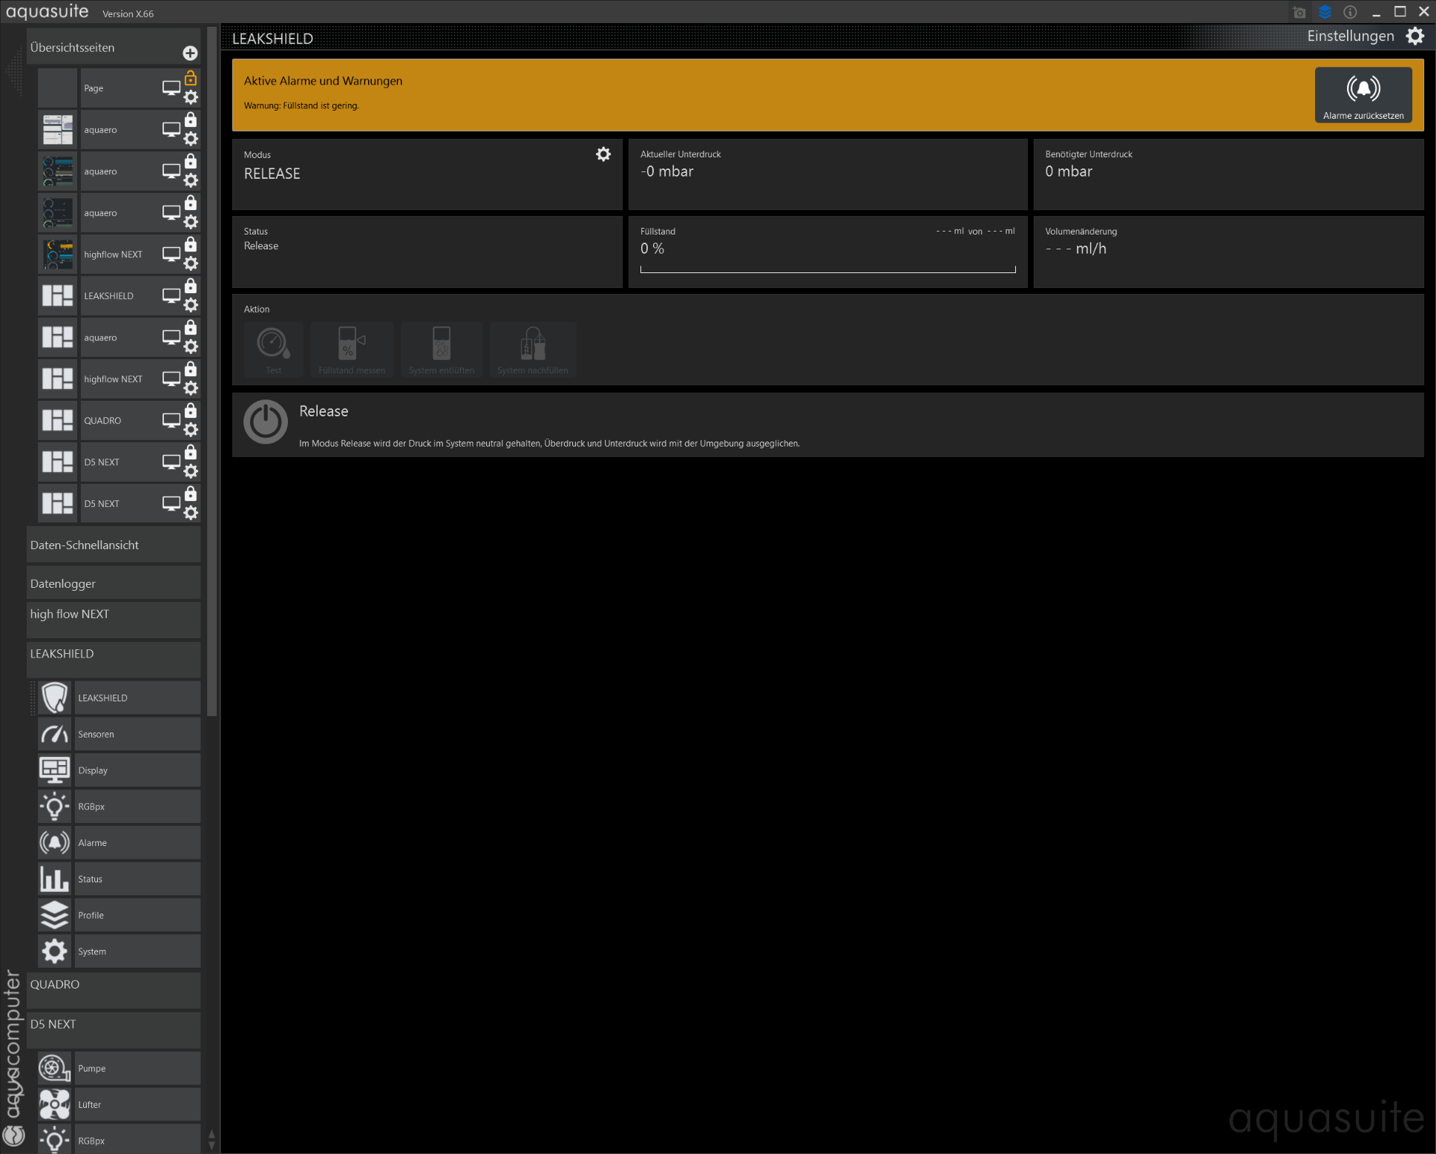Toggle desktop monitor icon for LEAKSHIELD page
1436x1154 pixels.
coord(171,295)
